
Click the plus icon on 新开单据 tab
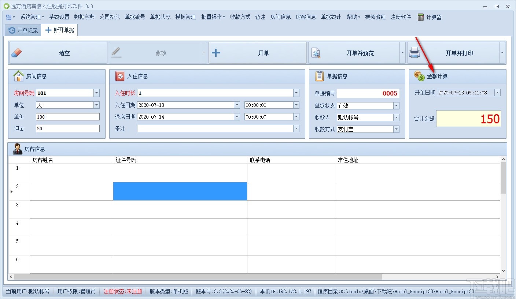click(48, 30)
